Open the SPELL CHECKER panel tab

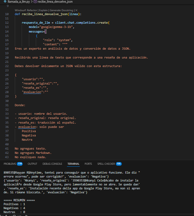pyautogui.click(x=106, y=164)
